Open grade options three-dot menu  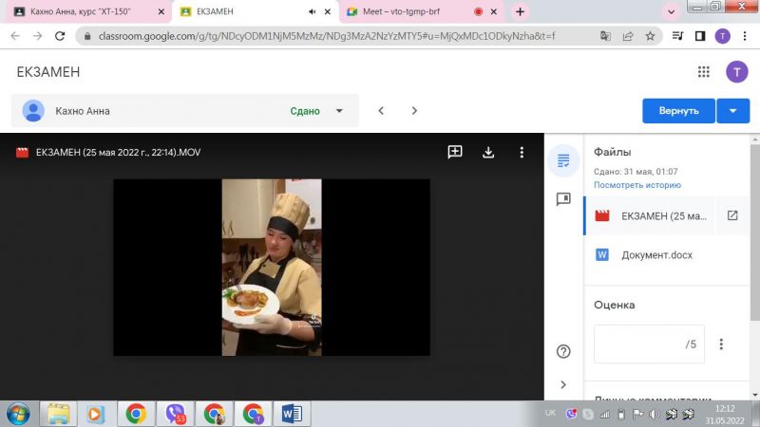[721, 344]
